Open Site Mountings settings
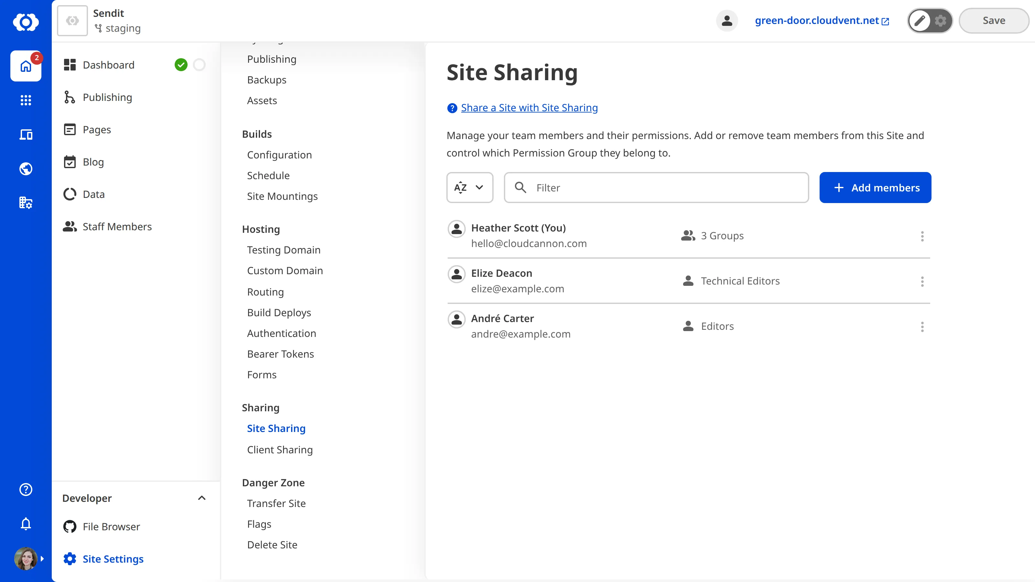This screenshot has height=582, width=1035. [282, 196]
